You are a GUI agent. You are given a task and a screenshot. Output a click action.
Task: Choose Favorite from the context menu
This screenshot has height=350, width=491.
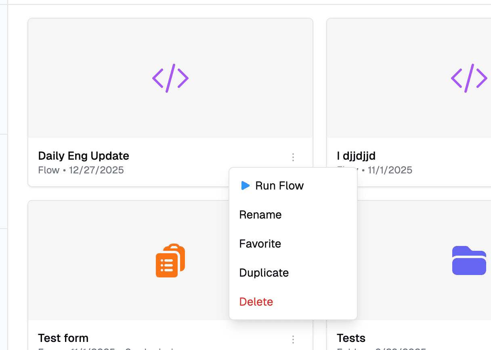(260, 244)
